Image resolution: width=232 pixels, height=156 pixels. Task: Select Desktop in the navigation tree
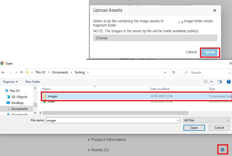pos(17,103)
